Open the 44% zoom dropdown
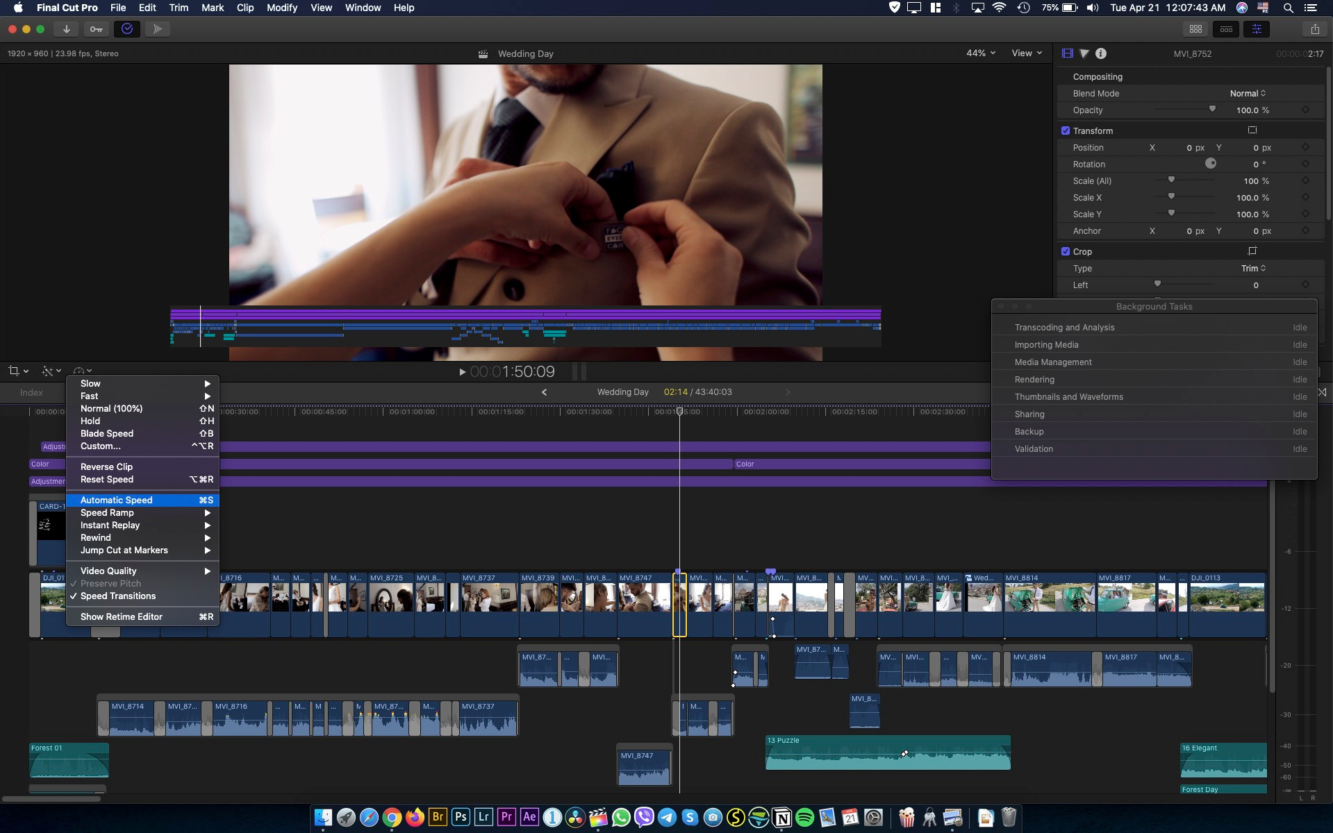 (979, 53)
